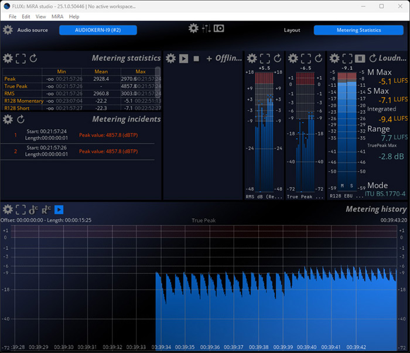Viewport: 410px width, 353px height.
Task: Select incident 1 starting at 00:21:57:24
Action: point(77,135)
